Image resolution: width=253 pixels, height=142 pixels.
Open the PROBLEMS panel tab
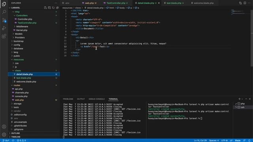click(68, 99)
